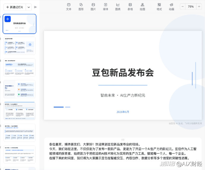Viewport: 205px width, 170px height.
Task: Insert an image using 图片
Action: 93,7
